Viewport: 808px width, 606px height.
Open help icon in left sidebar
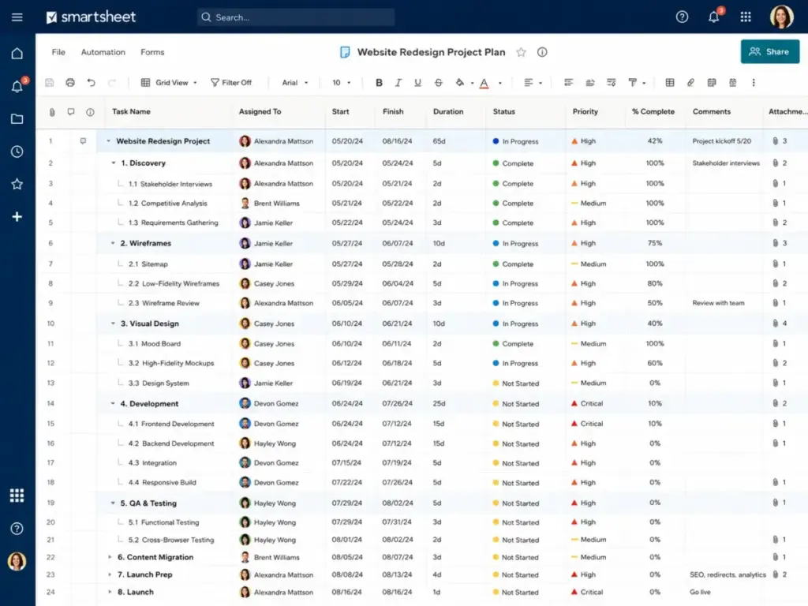[x=17, y=528]
